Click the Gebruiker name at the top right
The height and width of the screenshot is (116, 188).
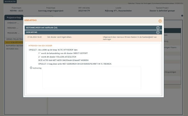click(155, 3)
